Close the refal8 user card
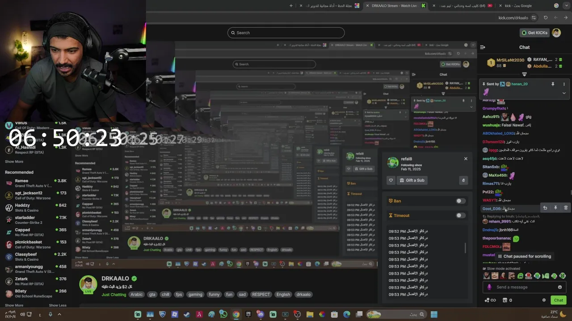Viewport: 572px width, 321px height. tap(466, 159)
